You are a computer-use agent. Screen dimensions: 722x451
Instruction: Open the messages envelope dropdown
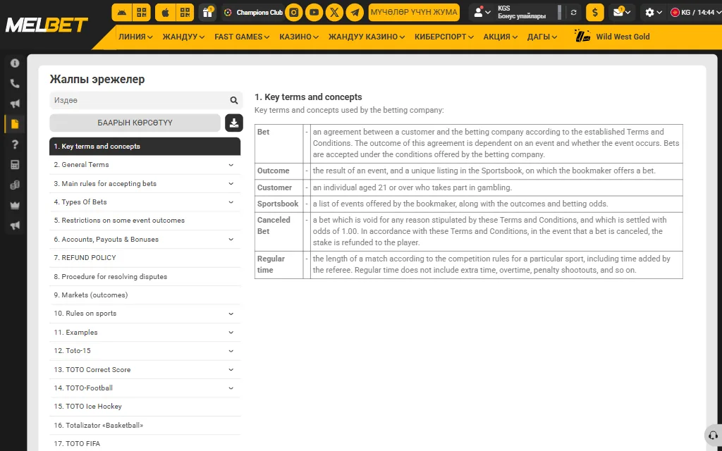click(622, 13)
